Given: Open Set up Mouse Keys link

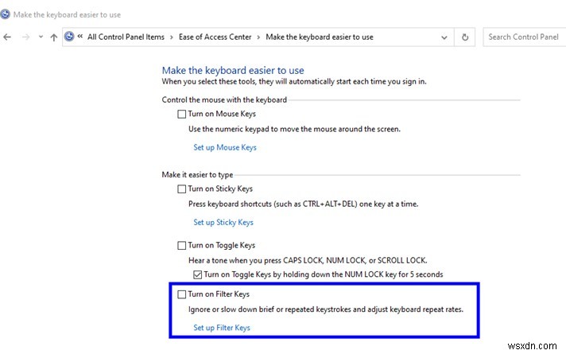Looking at the screenshot, I should pos(225,147).
